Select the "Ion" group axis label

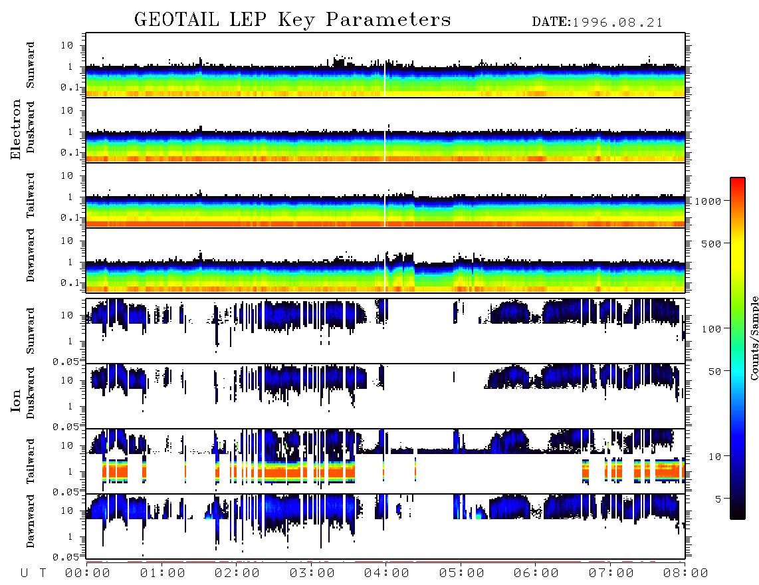16,400
